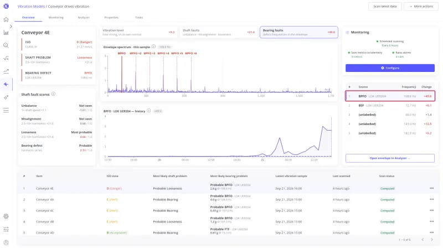Open the three-dot menu for Conveyor 4A row
Screen dimensions: 443x249
(x=431, y=199)
